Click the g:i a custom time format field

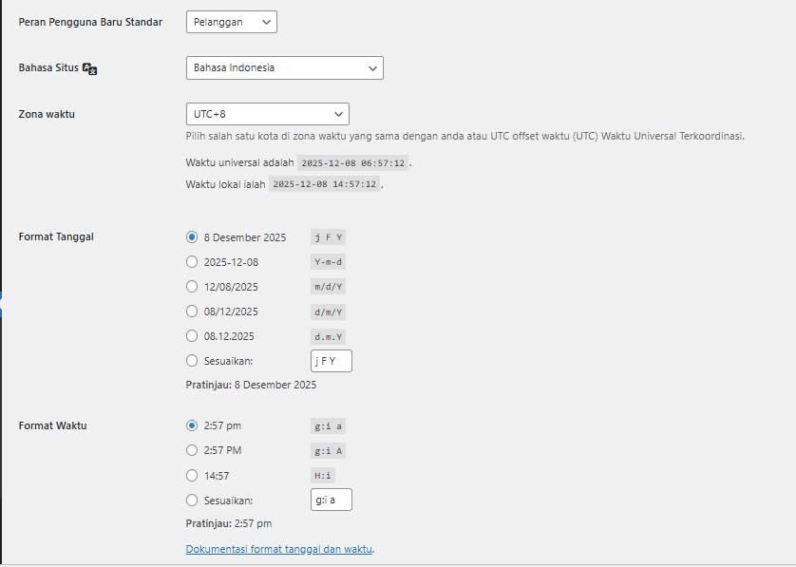(x=331, y=499)
